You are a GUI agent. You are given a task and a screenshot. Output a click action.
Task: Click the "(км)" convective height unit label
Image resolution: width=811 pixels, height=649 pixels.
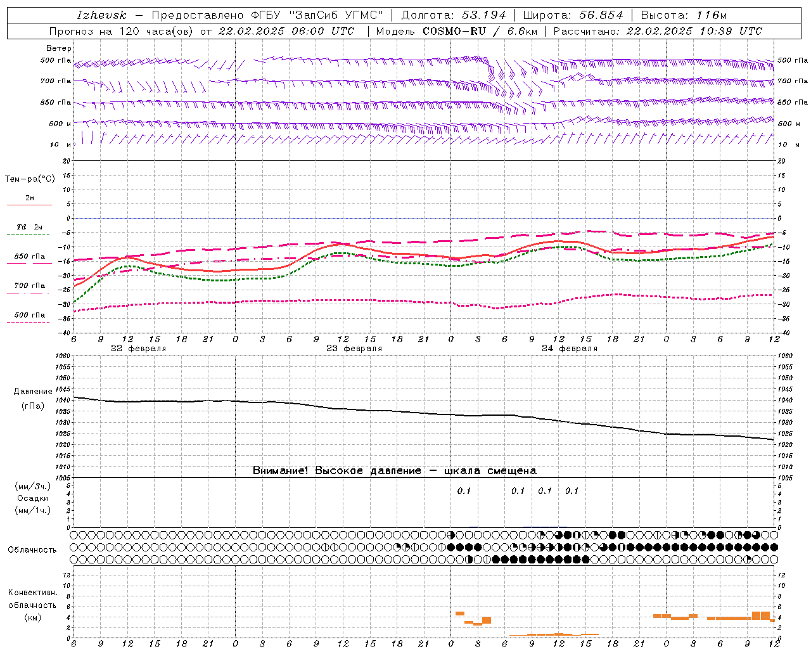pos(32,617)
